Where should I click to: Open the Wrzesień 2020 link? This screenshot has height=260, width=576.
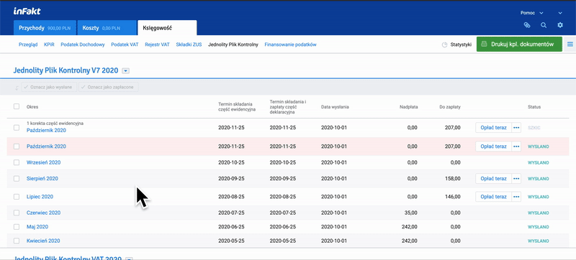click(43, 162)
